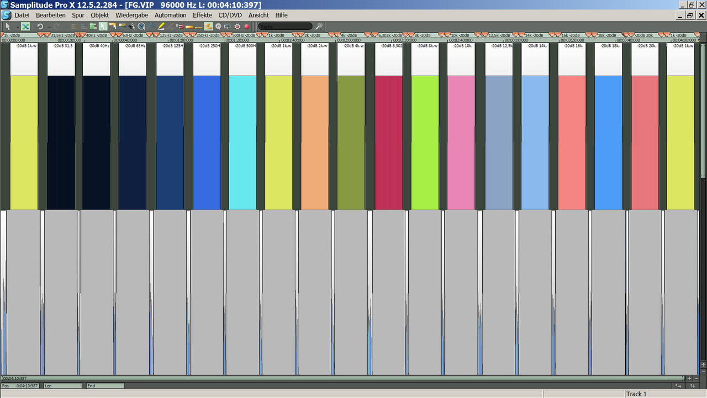This screenshot has height=398, width=707.
Task: Focus the Suche search field
Action: click(x=285, y=26)
